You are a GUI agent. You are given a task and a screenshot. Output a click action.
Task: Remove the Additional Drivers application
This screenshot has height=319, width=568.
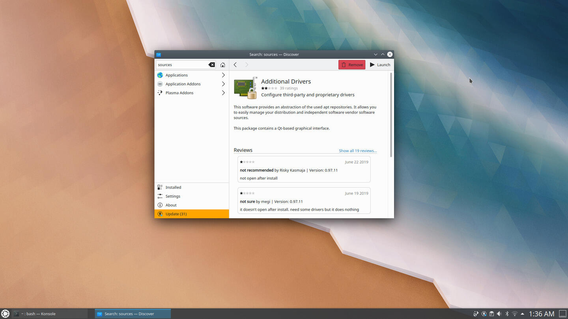(352, 65)
